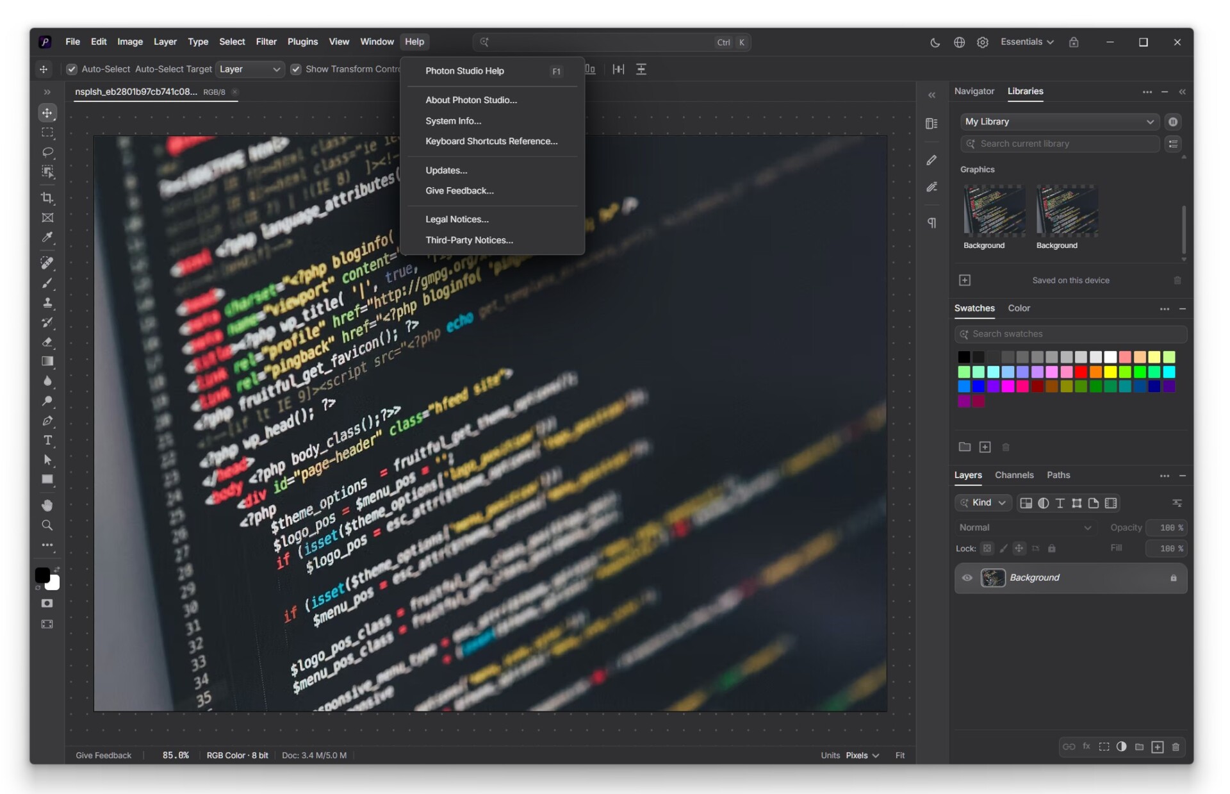Select the Brush tool
The image size is (1230, 794).
[47, 283]
